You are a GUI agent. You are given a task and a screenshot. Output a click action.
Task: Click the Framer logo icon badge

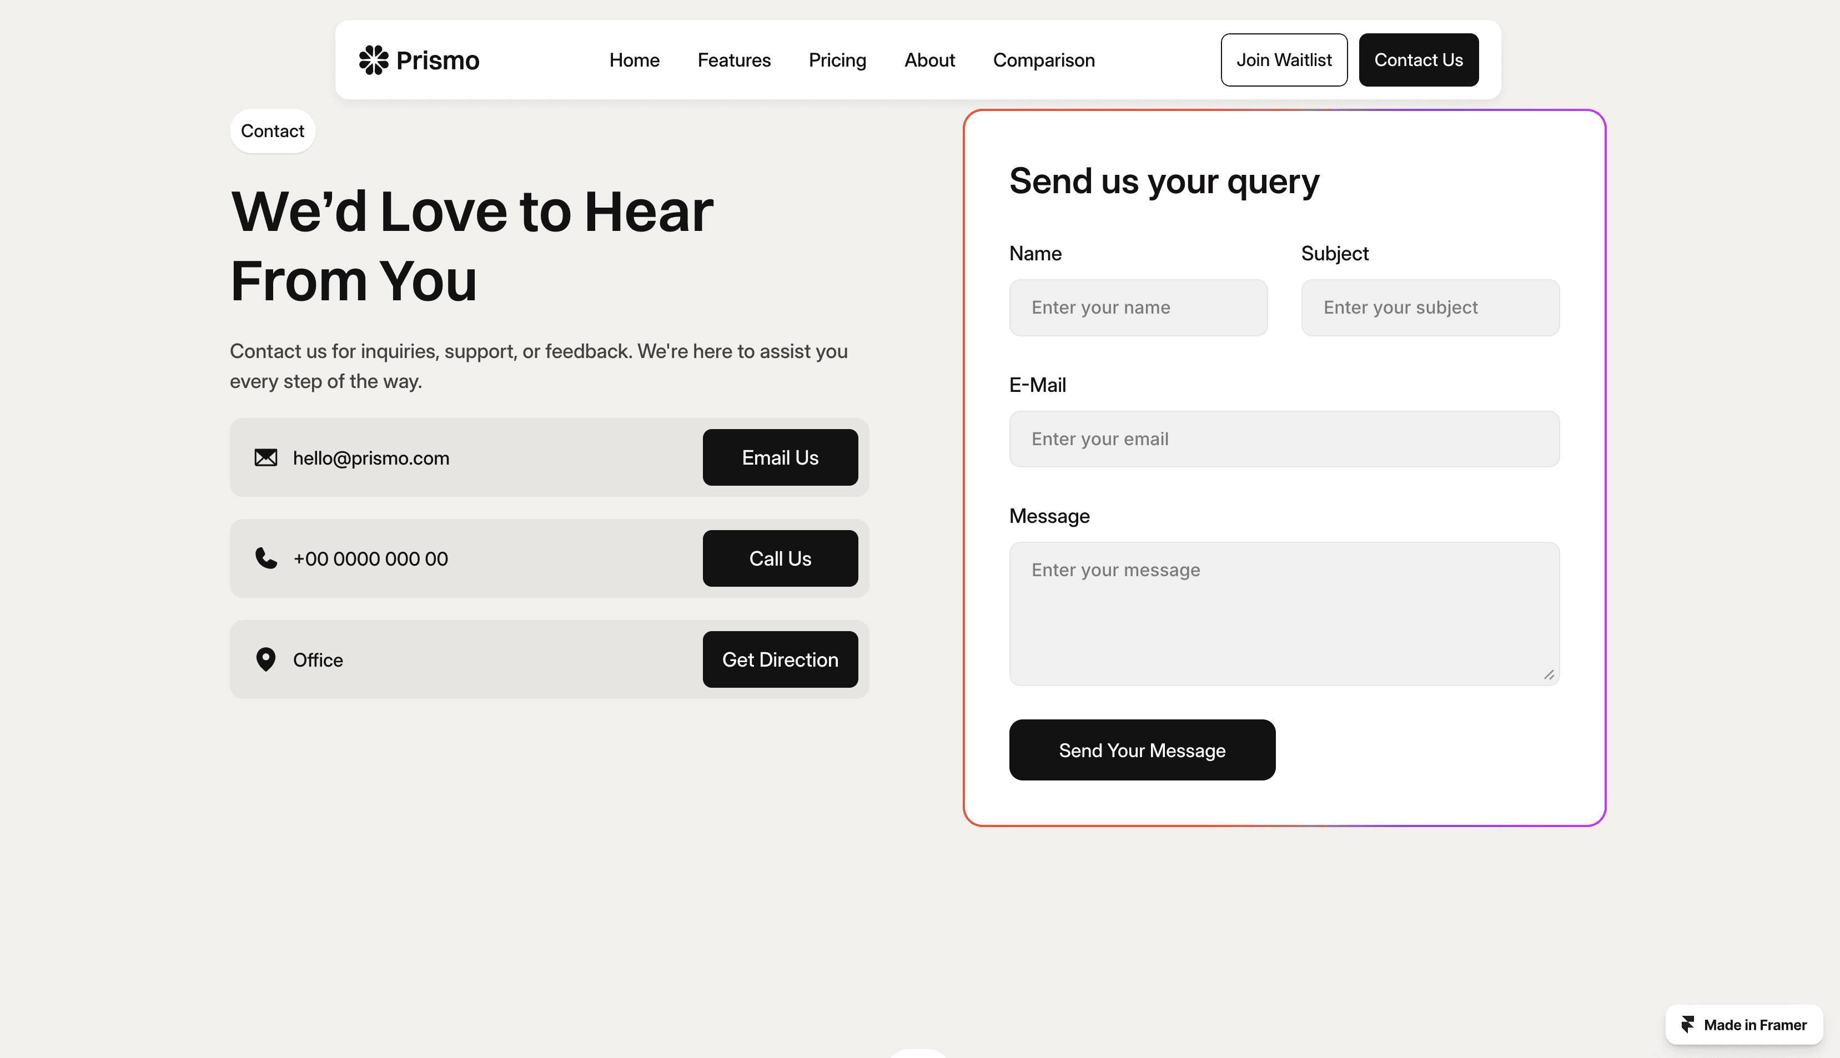click(1687, 1025)
